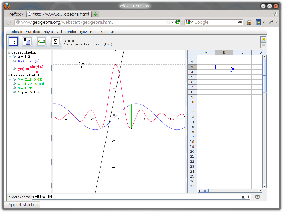Select spreadsheet row 27 header

192,186
